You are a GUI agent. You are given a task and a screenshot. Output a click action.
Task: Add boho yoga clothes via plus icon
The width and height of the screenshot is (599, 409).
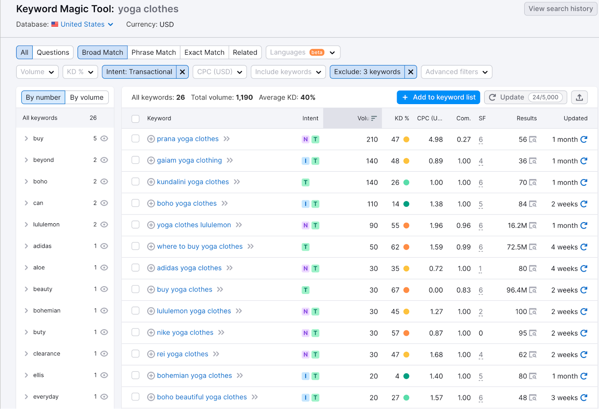click(151, 204)
